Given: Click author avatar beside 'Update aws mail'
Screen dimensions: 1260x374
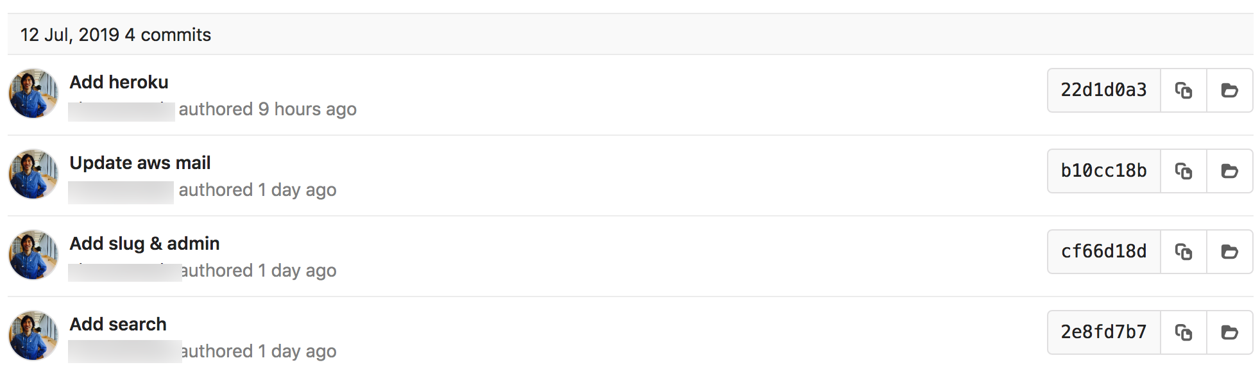Looking at the screenshot, I should click(33, 174).
